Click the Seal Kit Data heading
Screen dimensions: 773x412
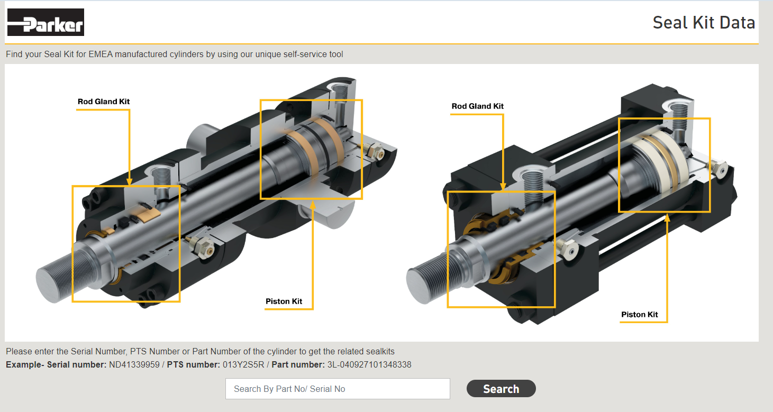[703, 23]
